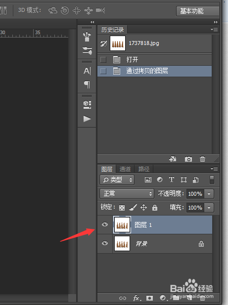Create a new snapshot with camera icon

(188, 159)
